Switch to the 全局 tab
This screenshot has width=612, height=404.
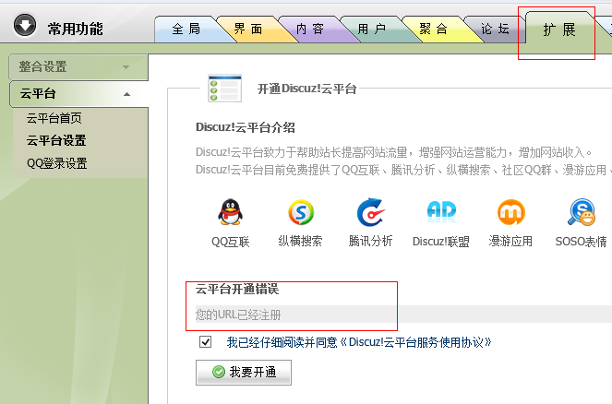click(186, 29)
